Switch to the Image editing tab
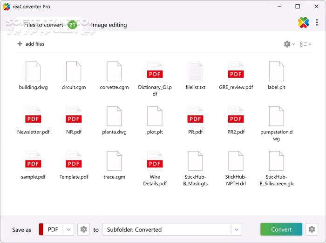 pos(109,25)
